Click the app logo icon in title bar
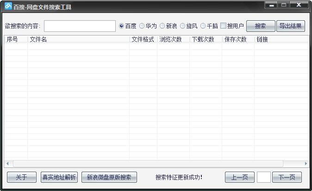 point(8,6)
